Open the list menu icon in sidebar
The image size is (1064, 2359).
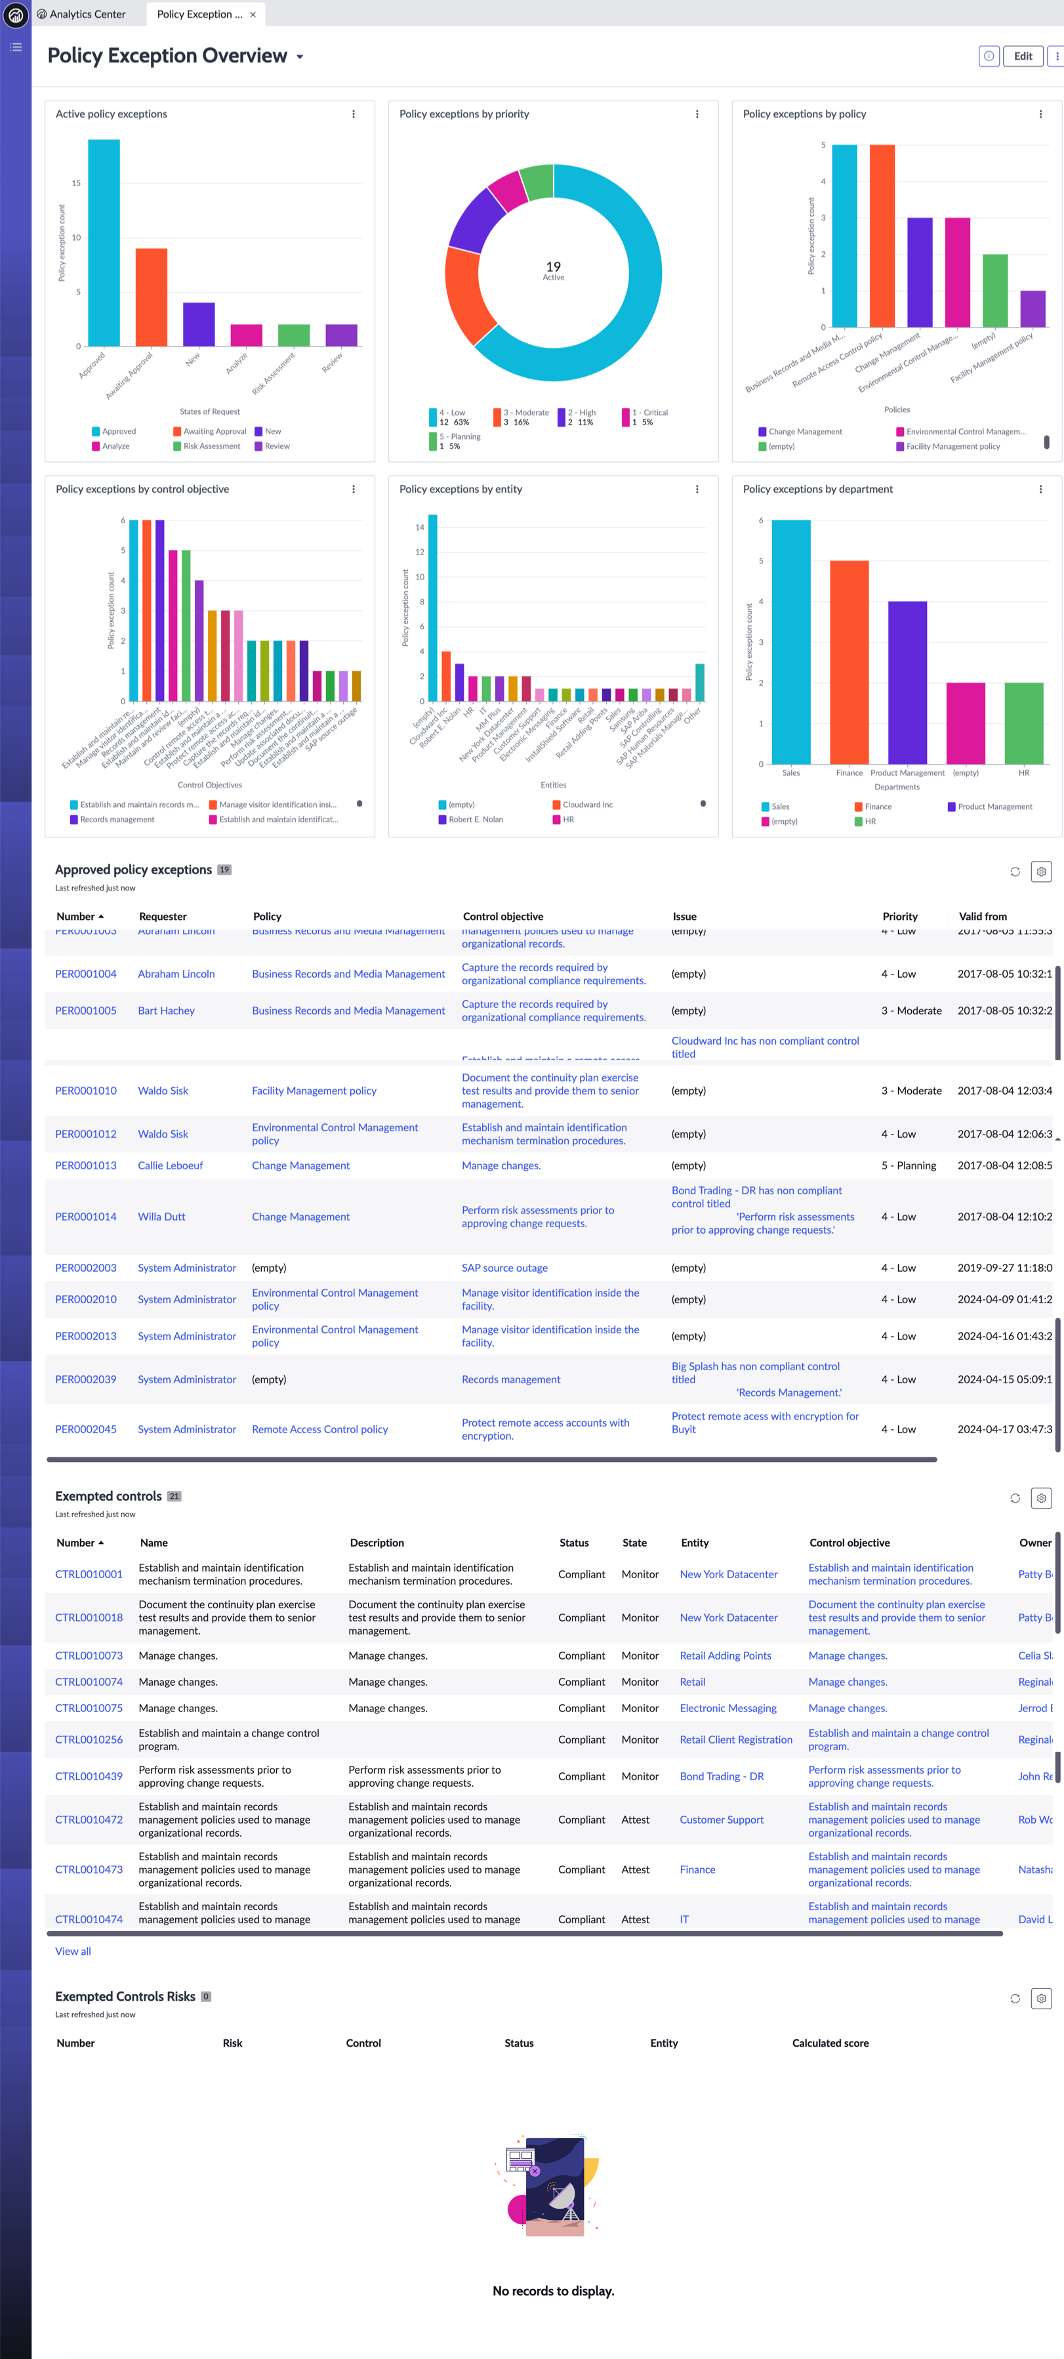click(16, 47)
